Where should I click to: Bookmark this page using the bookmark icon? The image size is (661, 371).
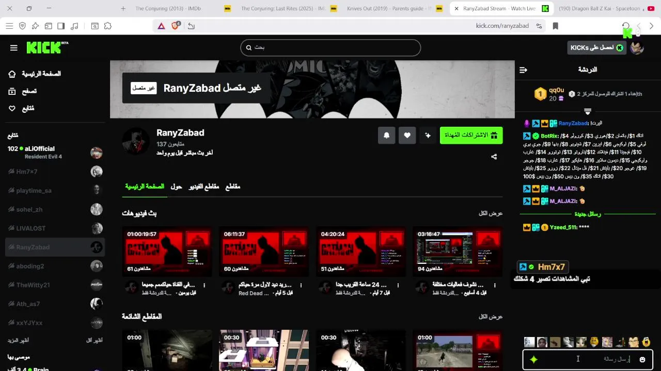(556, 26)
